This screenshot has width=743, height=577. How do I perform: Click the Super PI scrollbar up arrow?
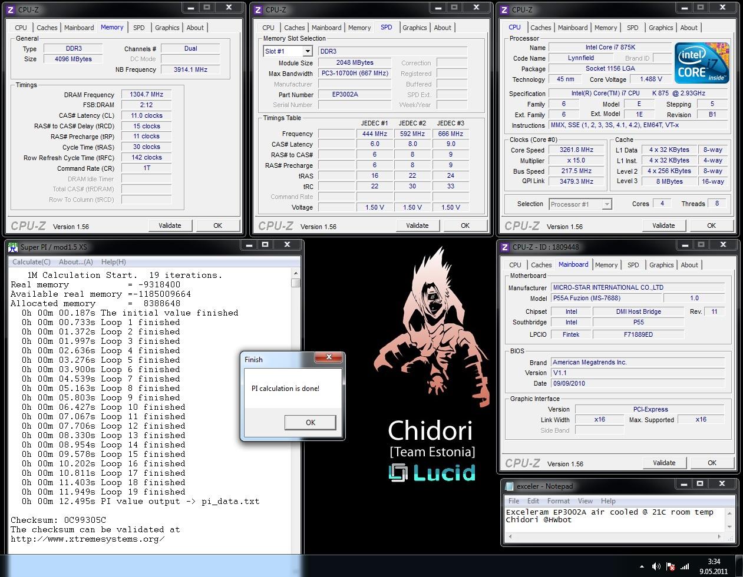296,274
